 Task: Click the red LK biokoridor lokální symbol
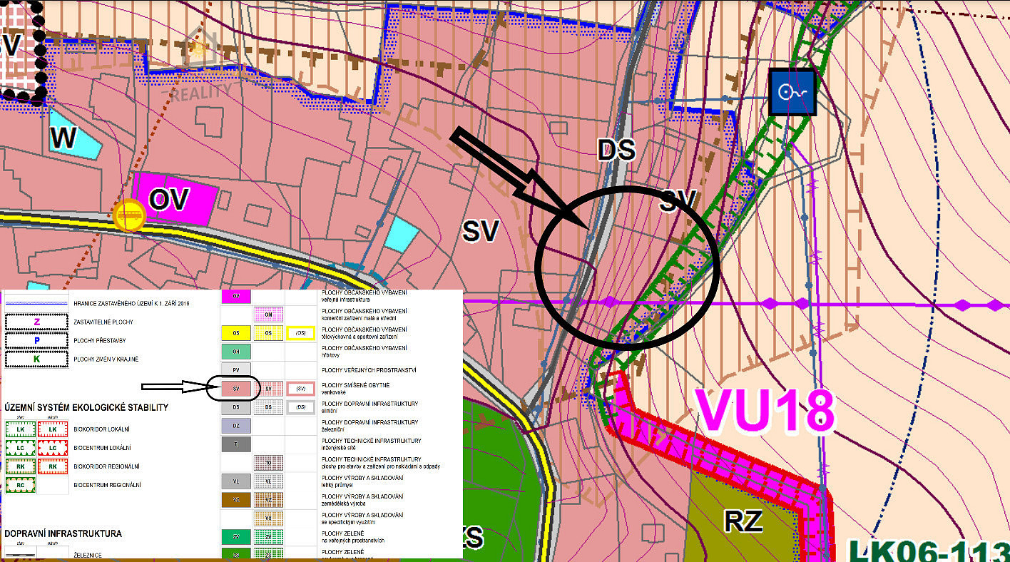[52, 429]
